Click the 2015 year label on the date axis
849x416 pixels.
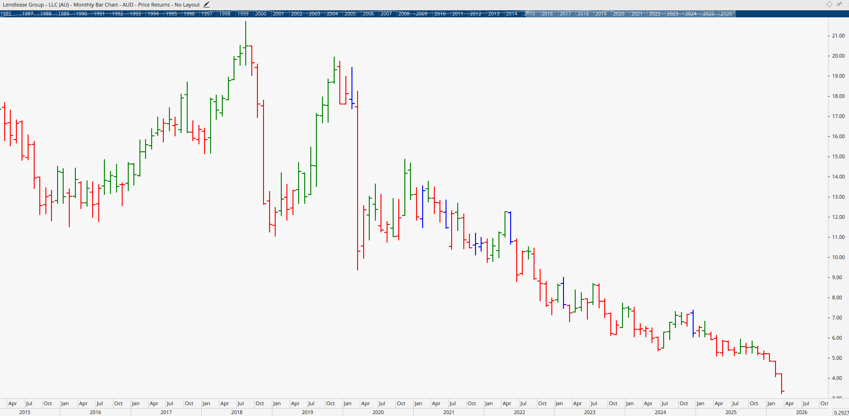click(25, 412)
